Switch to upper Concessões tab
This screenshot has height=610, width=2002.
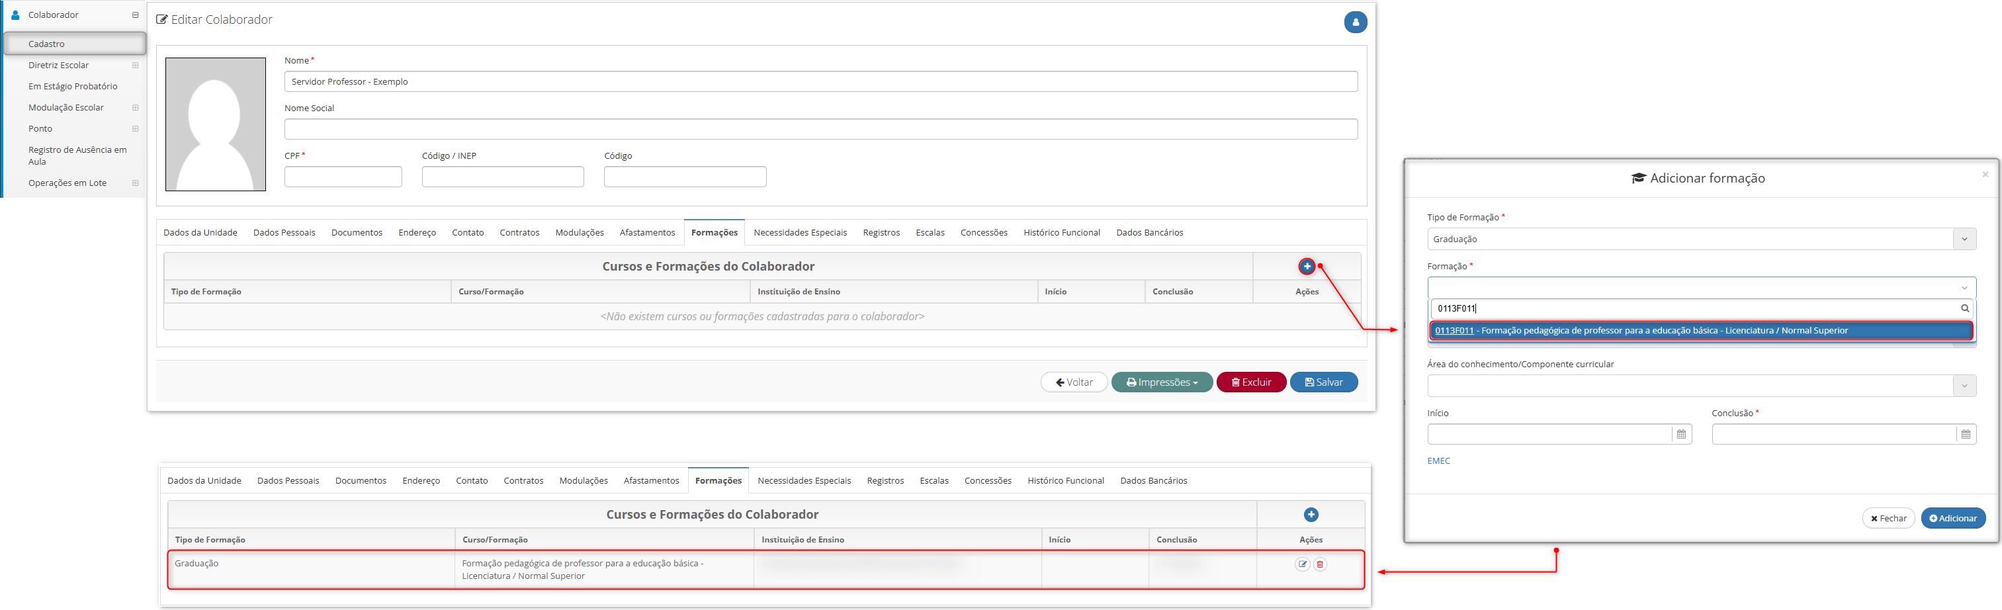(x=984, y=232)
